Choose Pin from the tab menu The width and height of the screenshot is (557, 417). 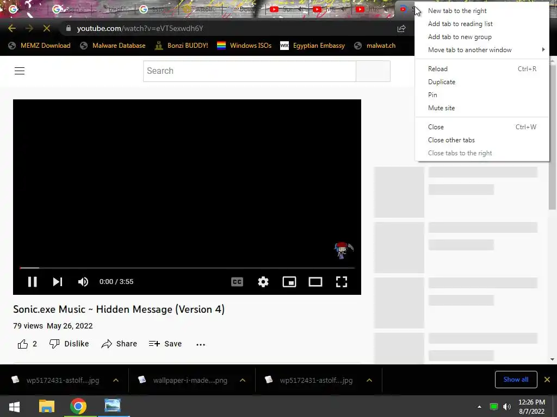(x=482, y=95)
